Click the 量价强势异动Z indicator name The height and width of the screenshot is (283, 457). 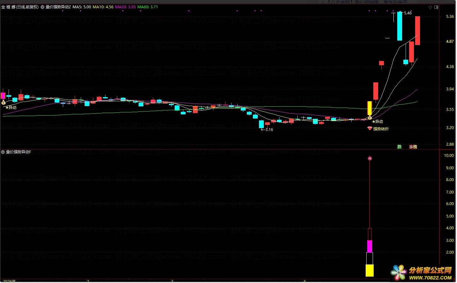58,7
